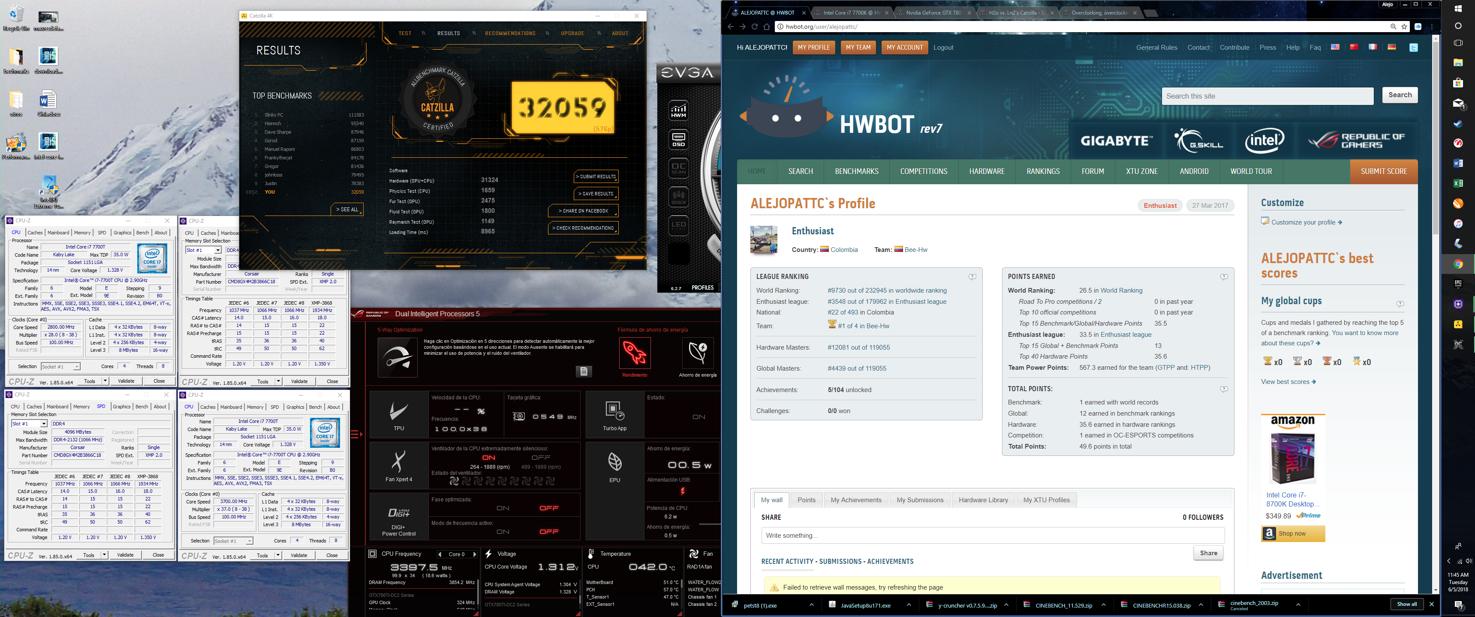
Task: Open the TPU module in Dual Intelligent Processors
Action: tap(398, 415)
